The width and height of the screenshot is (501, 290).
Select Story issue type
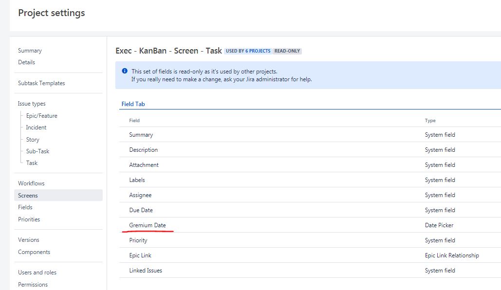[33, 140]
